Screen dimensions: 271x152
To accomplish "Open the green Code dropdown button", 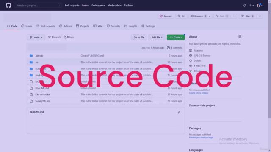I will pyautogui.click(x=176, y=37).
